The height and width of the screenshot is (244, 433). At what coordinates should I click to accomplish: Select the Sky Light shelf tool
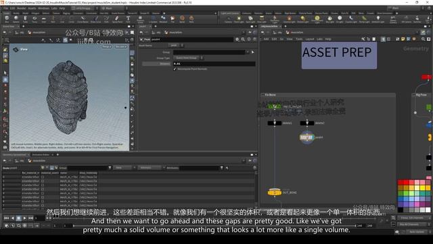coord(329,19)
